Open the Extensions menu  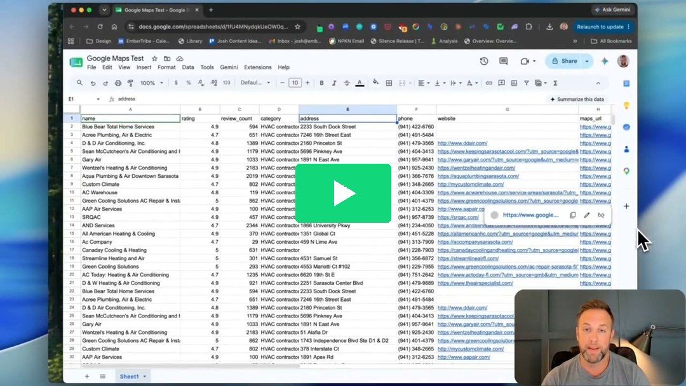258,67
